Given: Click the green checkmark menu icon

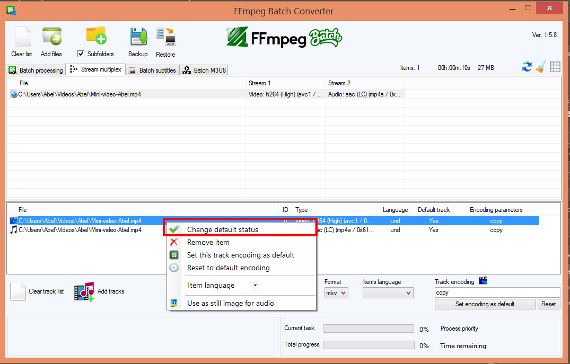Looking at the screenshot, I should [174, 229].
